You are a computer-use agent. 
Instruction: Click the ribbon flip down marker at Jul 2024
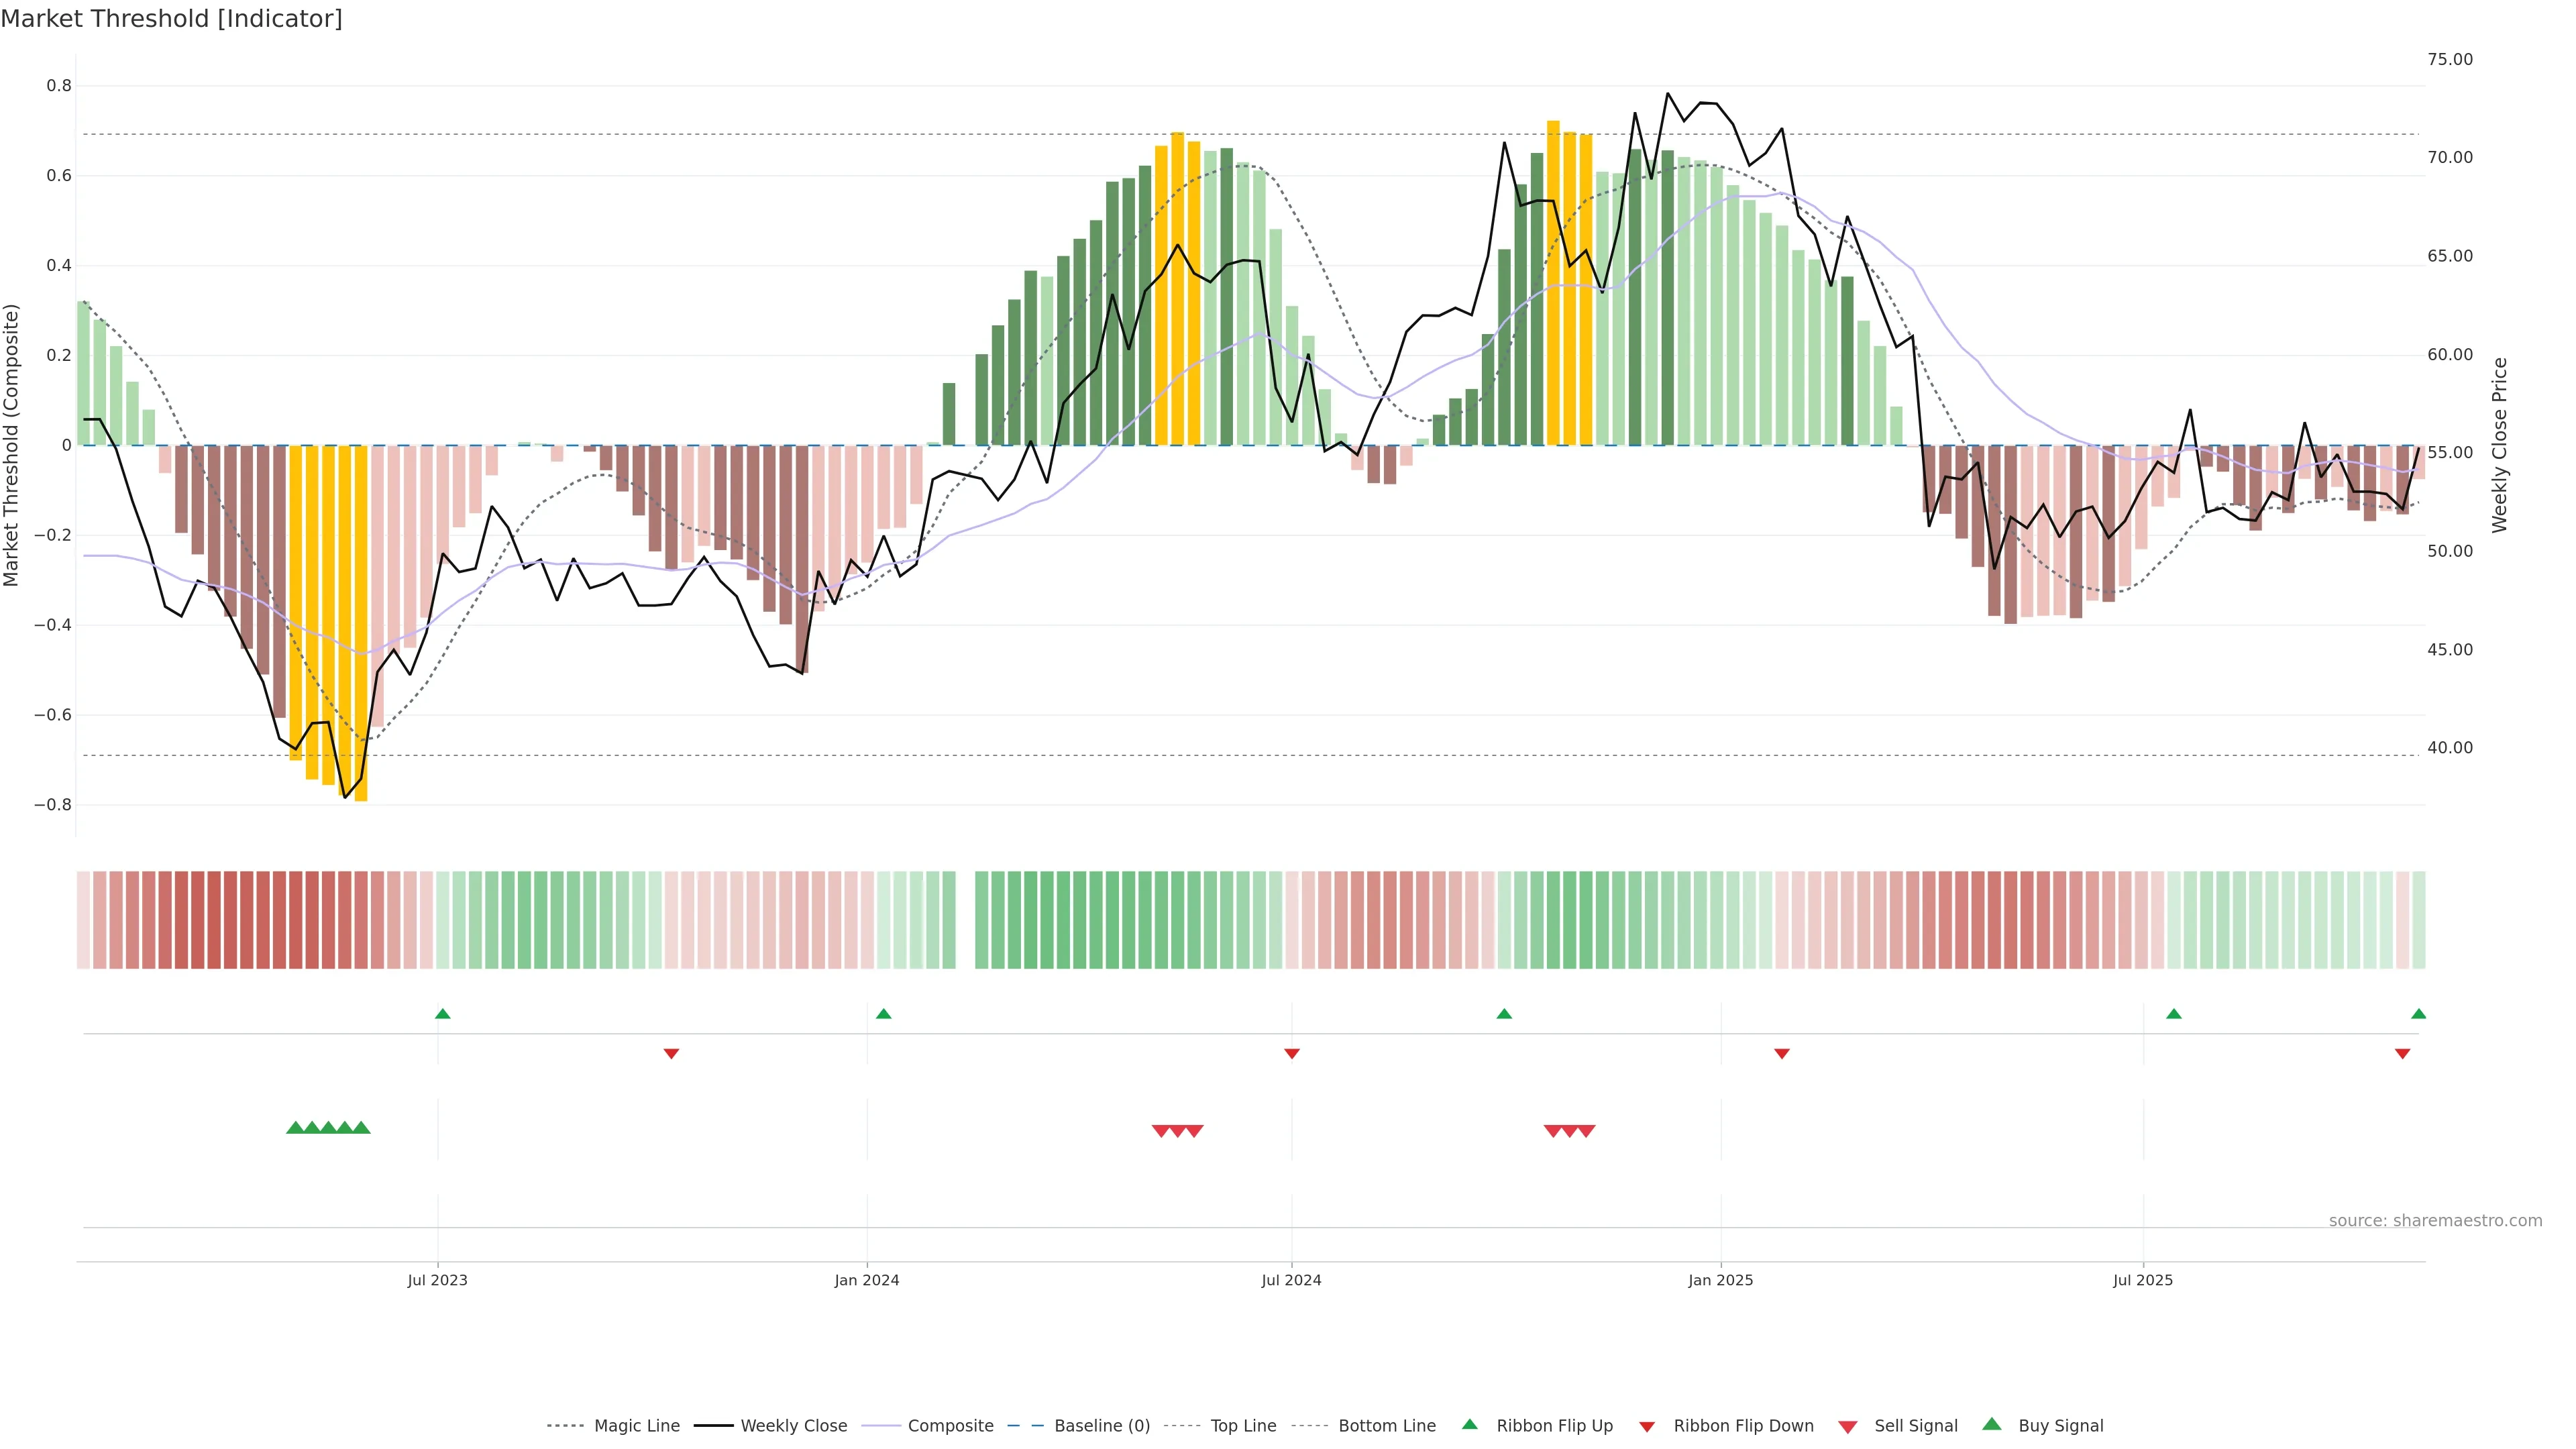pyautogui.click(x=1291, y=1054)
